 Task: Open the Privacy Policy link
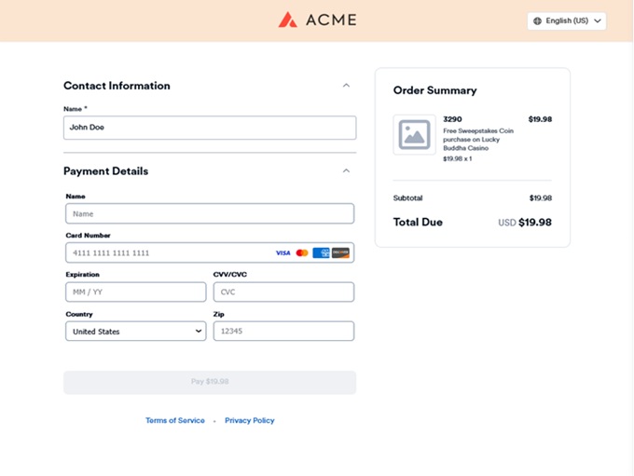point(250,421)
